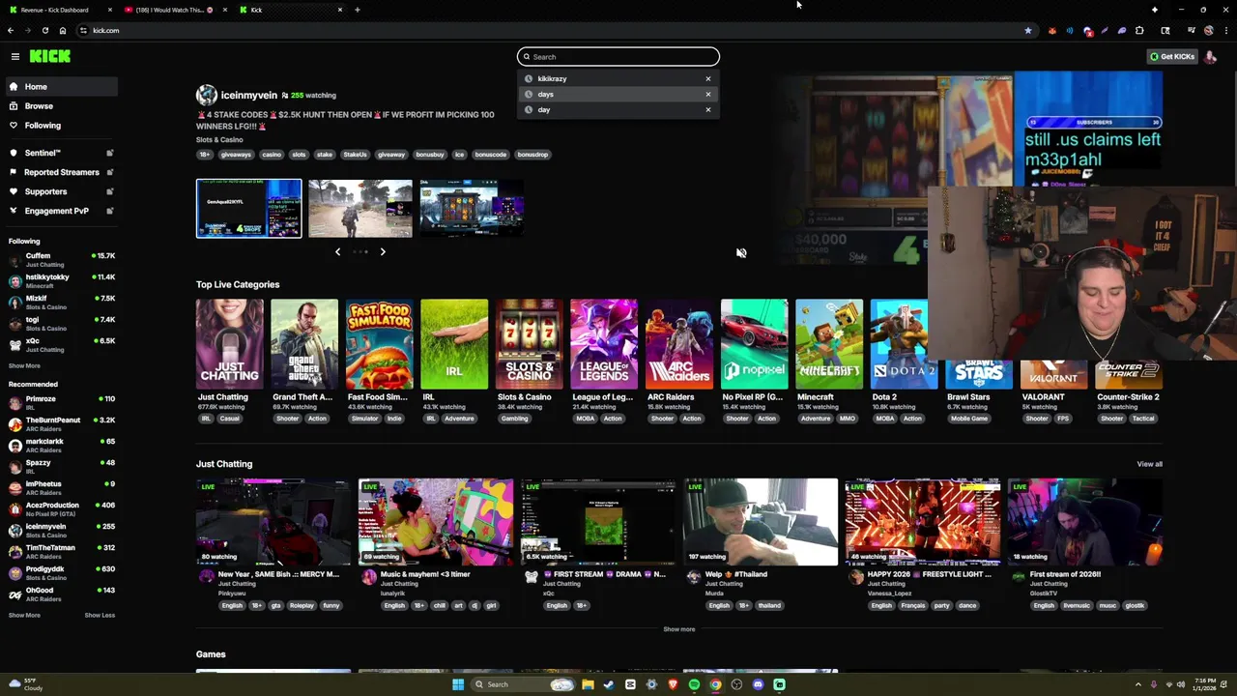1237x696 pixels.
Task: Expand Following list with Show More
Action: click(x=24, y=366)
